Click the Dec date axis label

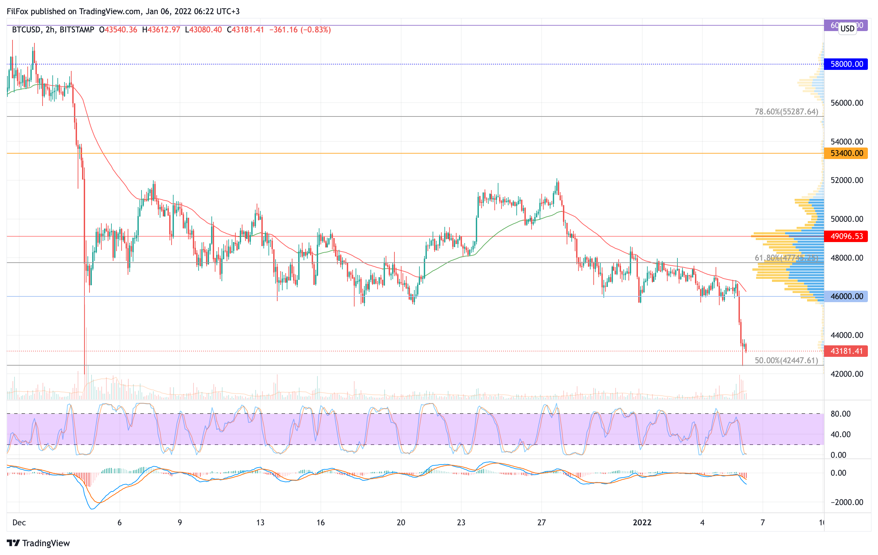pyautogui.click(x=19, y=522)
